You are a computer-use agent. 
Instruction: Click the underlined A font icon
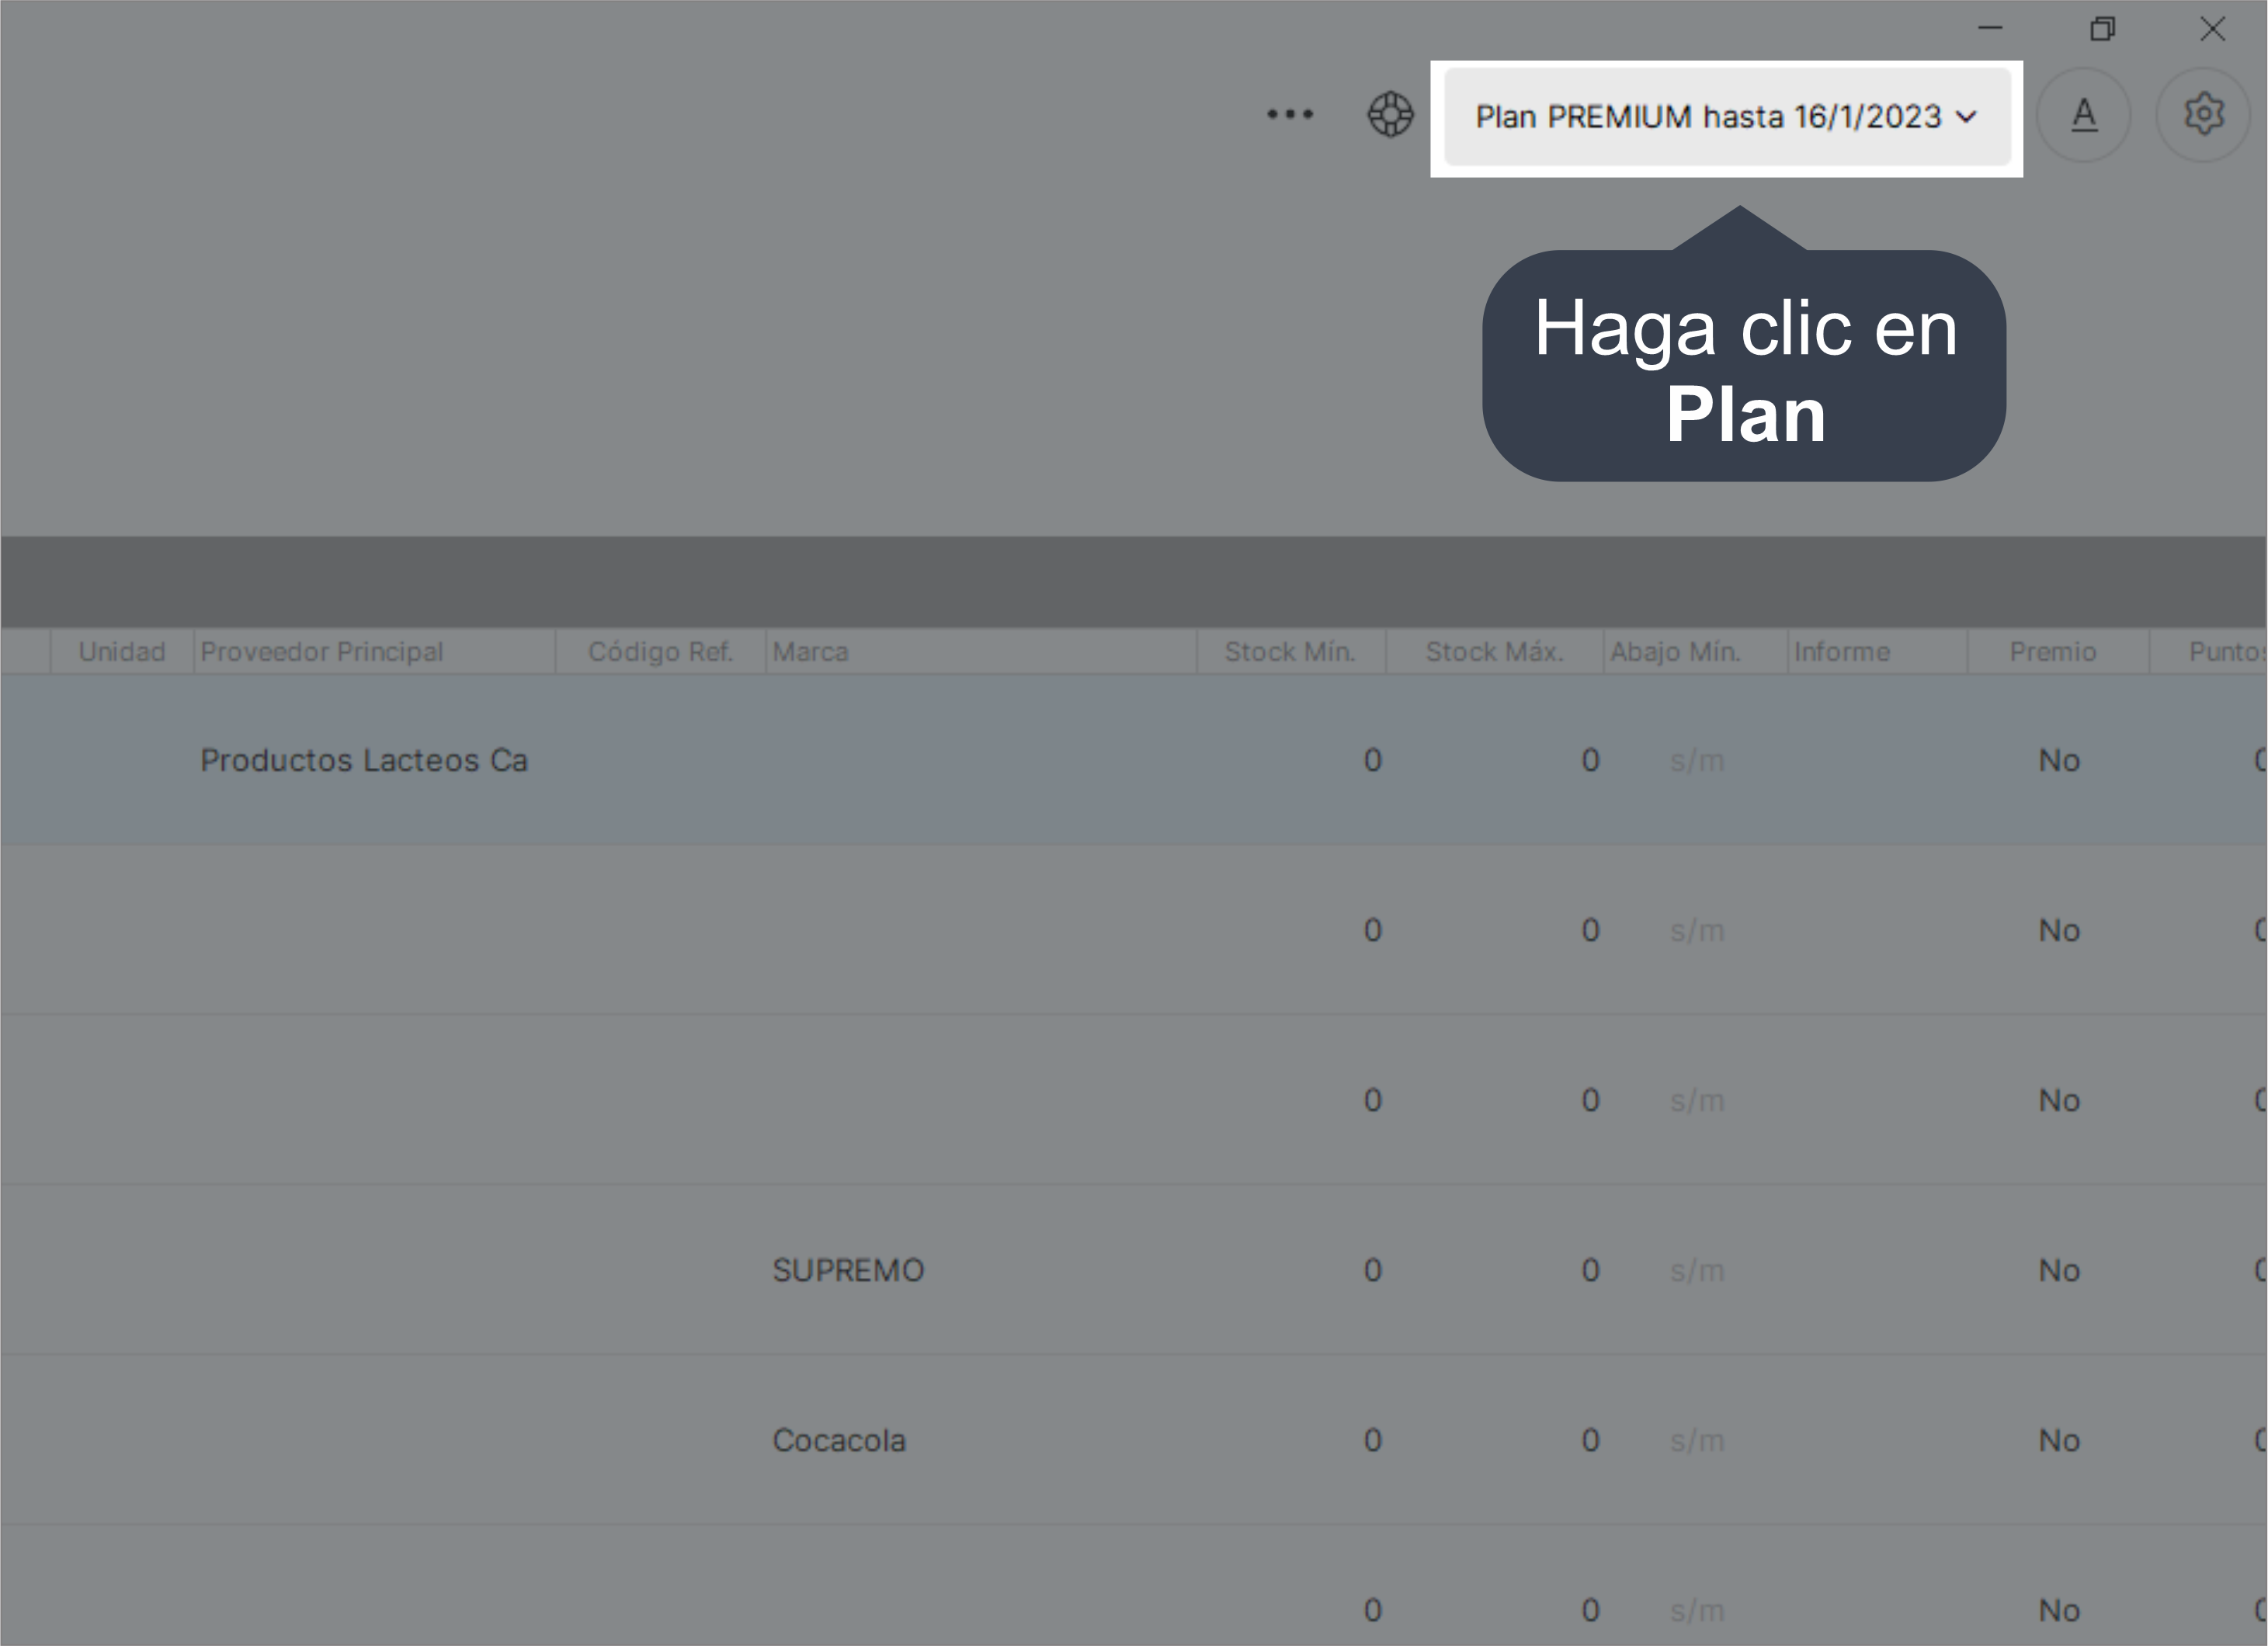point(2083,115)
